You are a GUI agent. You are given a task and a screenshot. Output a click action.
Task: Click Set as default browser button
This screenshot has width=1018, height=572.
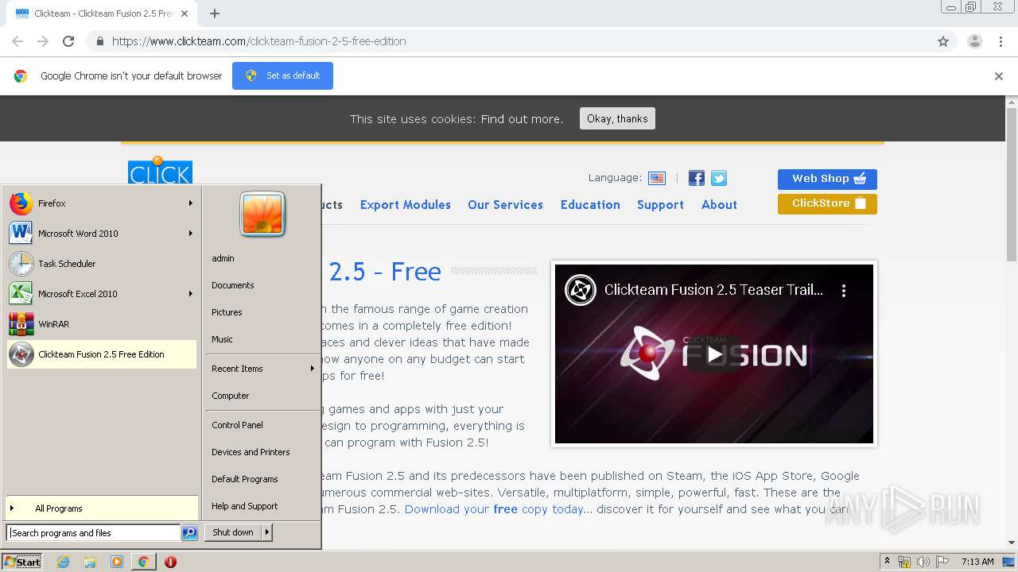pos(282,75)
